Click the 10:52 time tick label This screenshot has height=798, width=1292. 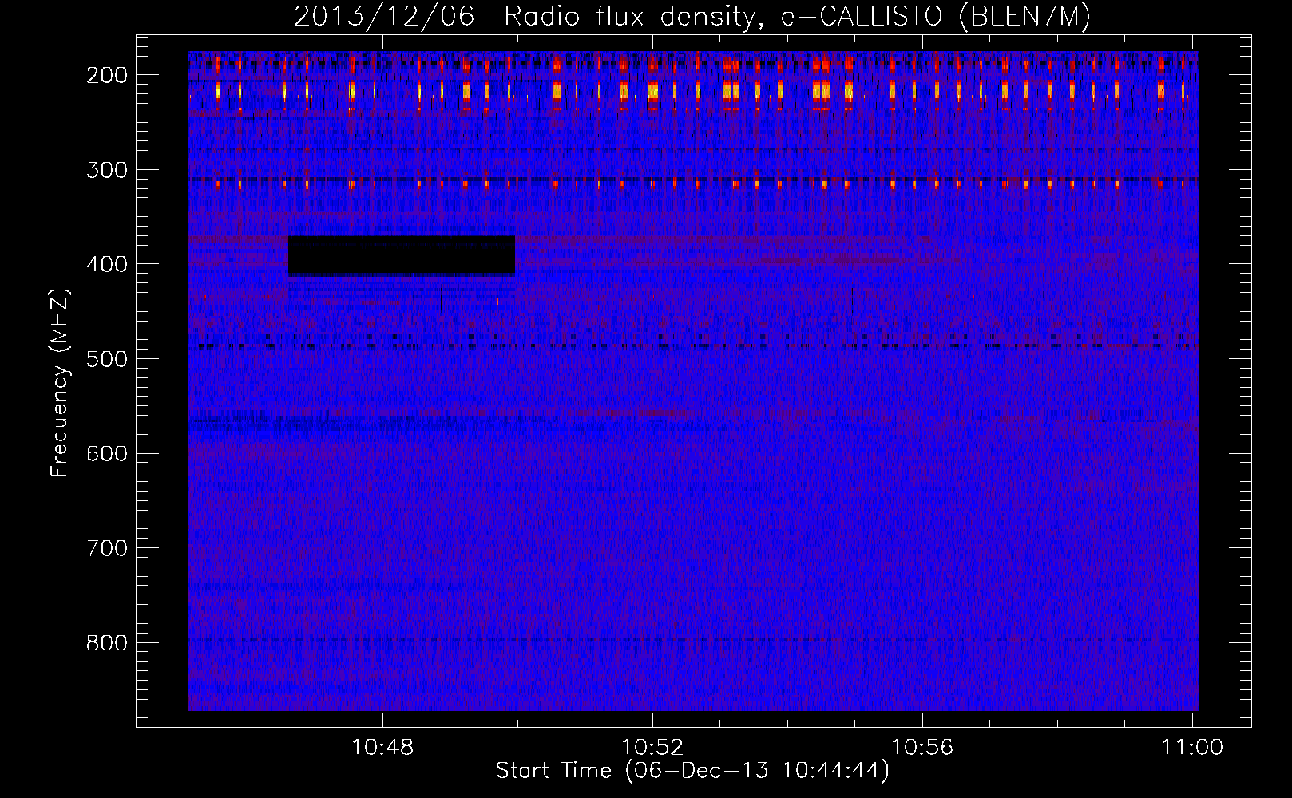[x=652, y=748]
